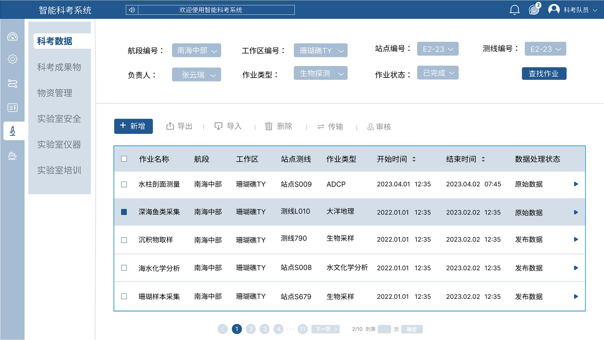Select the microscope laboratory sidebar icon
Viewport: 604px width, 340px height.
(x=13, y=131)
